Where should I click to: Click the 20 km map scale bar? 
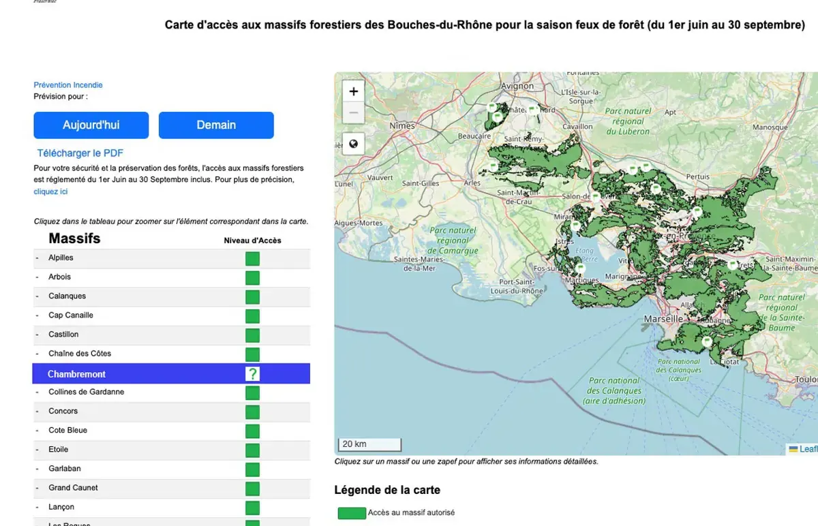coord(369,444)
